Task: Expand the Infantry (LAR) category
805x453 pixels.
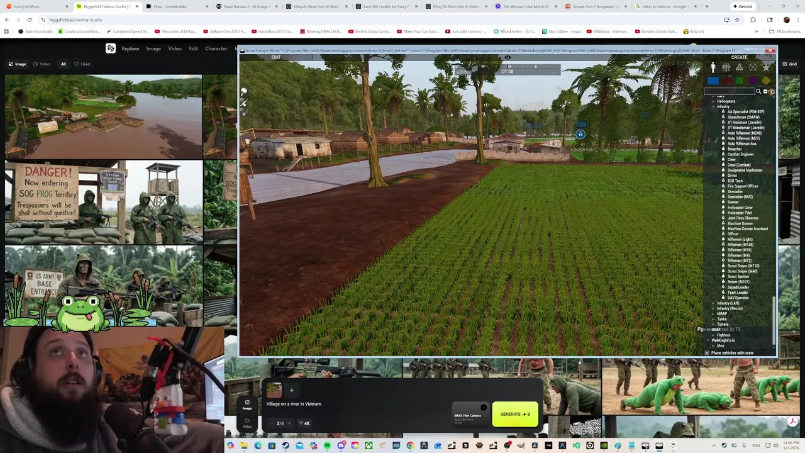Action: coord(713,303)
